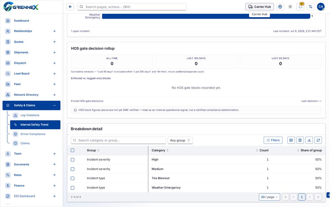Check the Weather Emergency row checkbox

click(72, 188)
